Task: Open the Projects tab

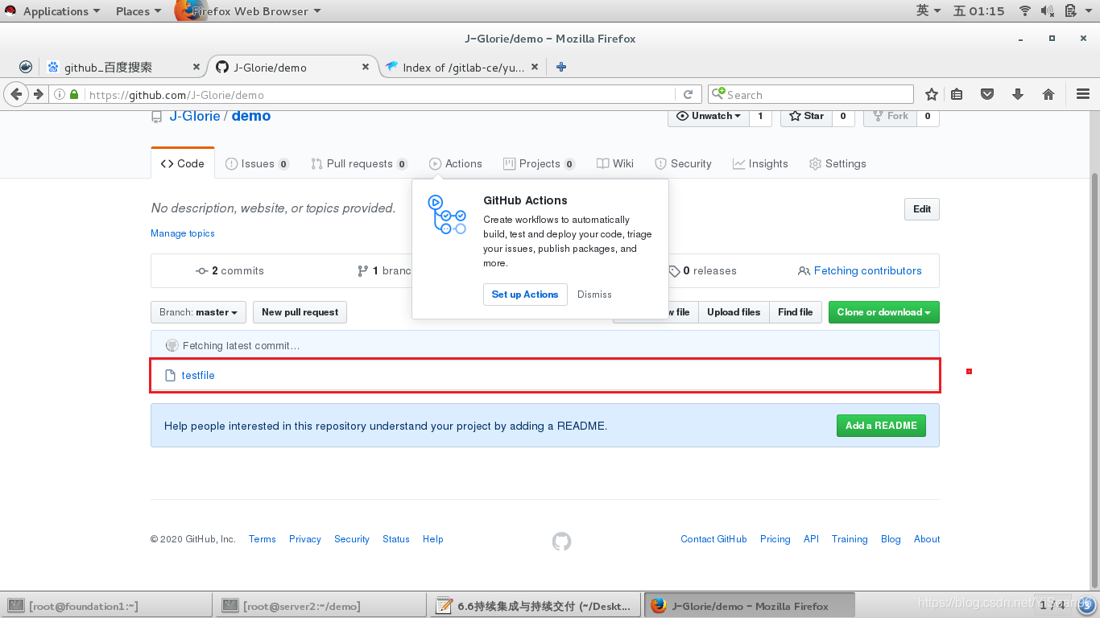Action: click(539, 163)
